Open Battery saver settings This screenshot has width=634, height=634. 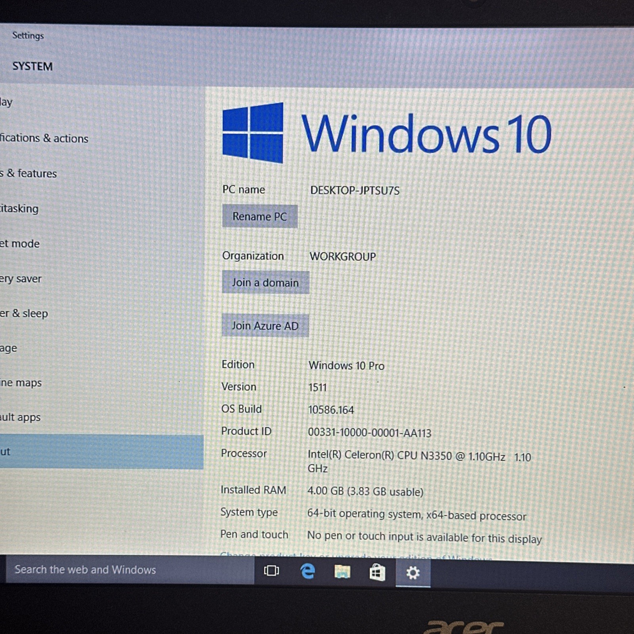[x=21, y=279]
